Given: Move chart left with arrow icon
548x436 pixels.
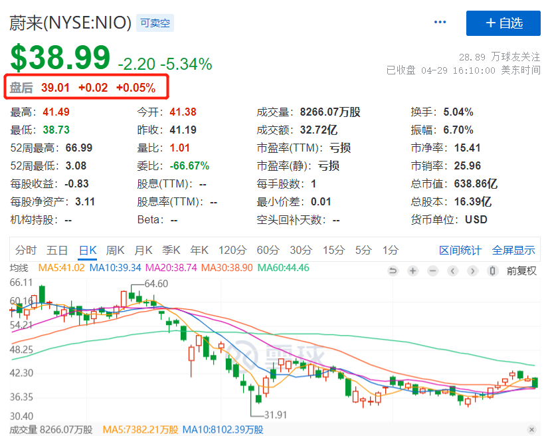Looking at the screenshot, I should click(452, 271).
